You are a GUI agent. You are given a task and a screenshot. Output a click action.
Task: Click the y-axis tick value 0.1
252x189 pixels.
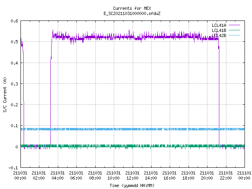14,126
